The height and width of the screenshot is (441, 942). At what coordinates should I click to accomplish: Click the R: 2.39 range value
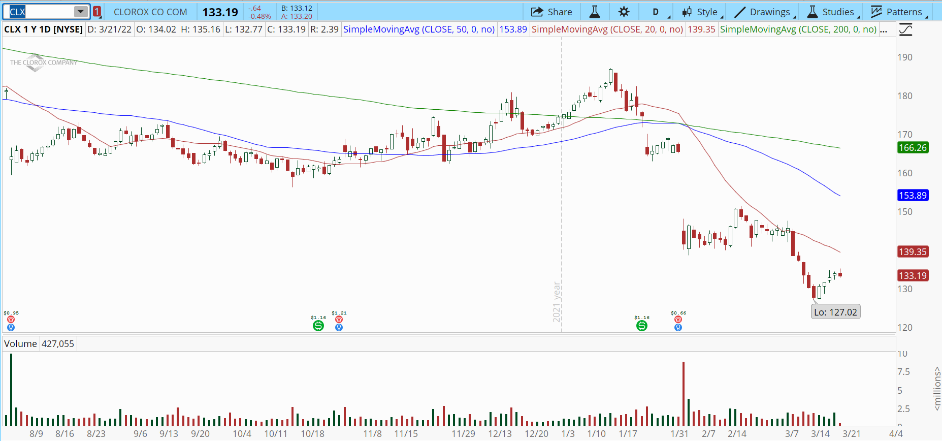point(324,29)
